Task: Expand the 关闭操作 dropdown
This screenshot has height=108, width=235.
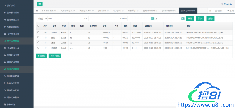Action: click(x=220, y=11)
